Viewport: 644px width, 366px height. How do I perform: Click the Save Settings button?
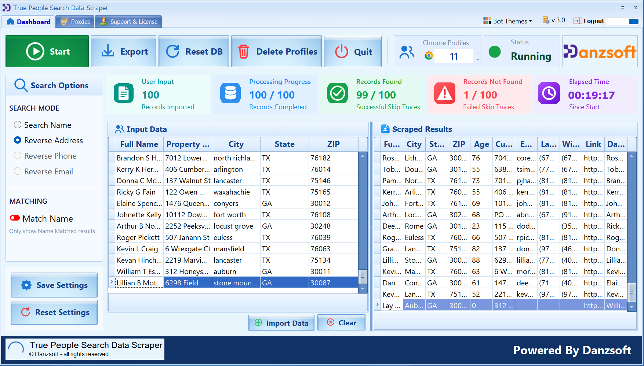pos(54,285)
